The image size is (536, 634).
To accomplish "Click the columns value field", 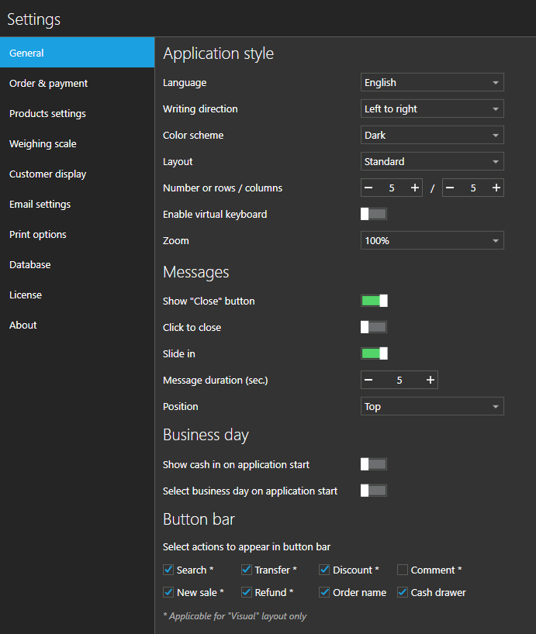I will (473, 188).
